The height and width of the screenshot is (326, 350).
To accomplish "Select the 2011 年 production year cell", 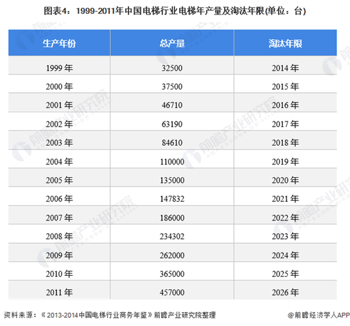I will point(60,292).
